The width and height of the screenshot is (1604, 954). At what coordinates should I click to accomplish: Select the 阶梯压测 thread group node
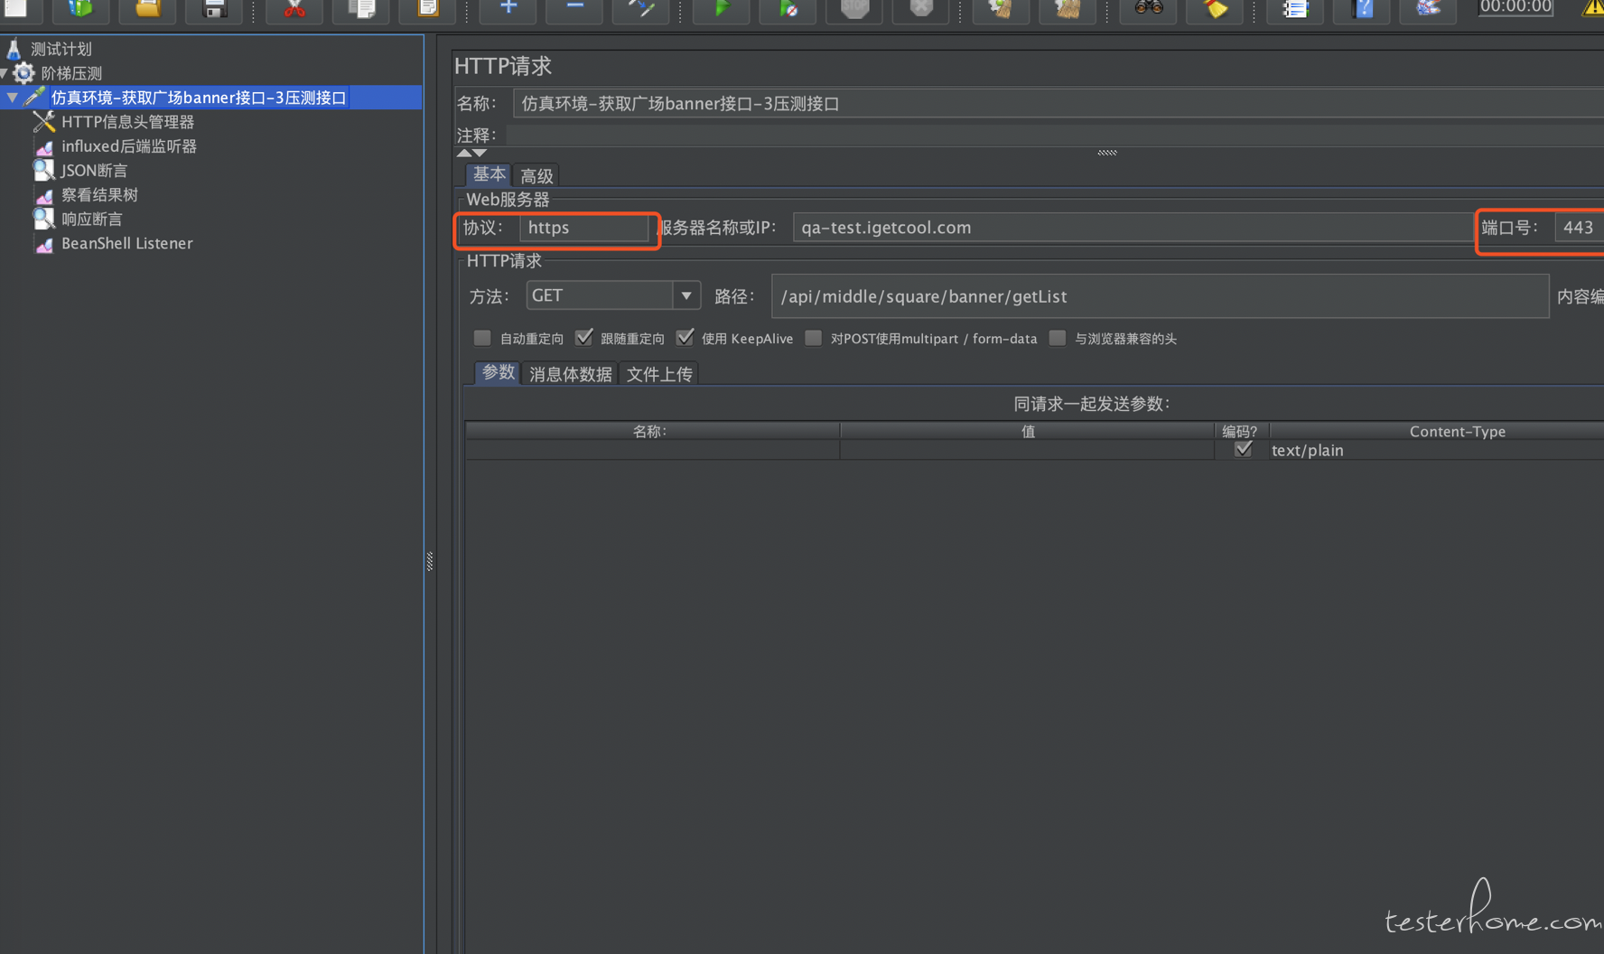click(71, 73)
